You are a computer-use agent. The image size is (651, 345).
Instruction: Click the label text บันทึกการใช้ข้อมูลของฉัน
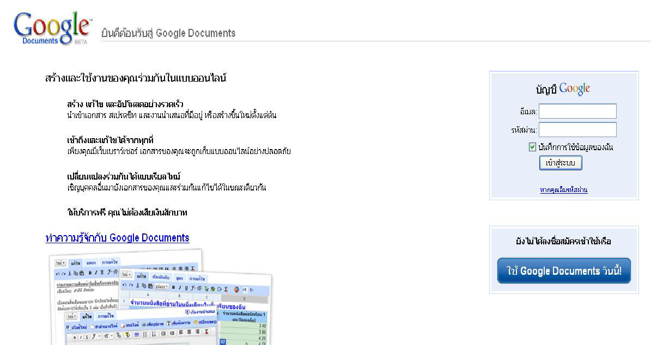click(575, 147)
